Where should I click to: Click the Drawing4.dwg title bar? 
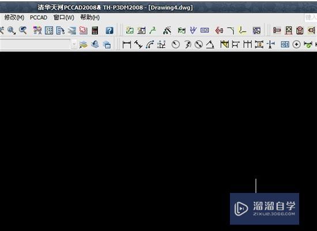point(171,7)
